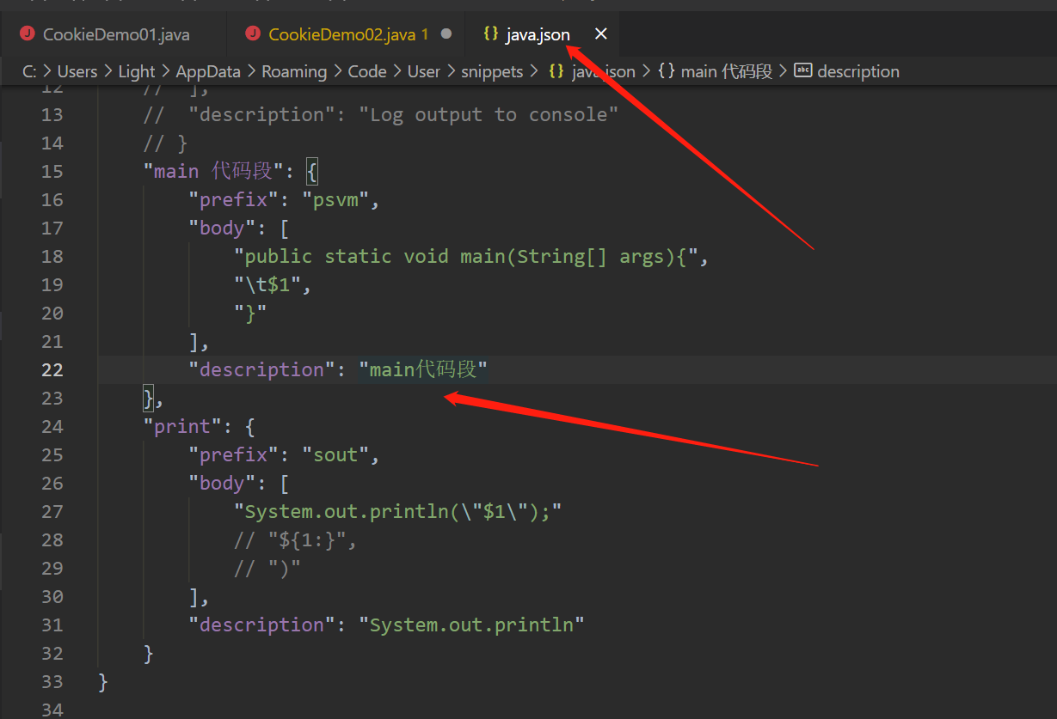Click the "main代码段" description value

(424, 369)
